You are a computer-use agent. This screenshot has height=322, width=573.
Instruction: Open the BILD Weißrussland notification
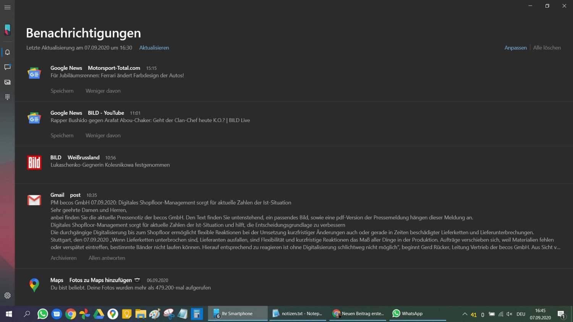[110, 165]
